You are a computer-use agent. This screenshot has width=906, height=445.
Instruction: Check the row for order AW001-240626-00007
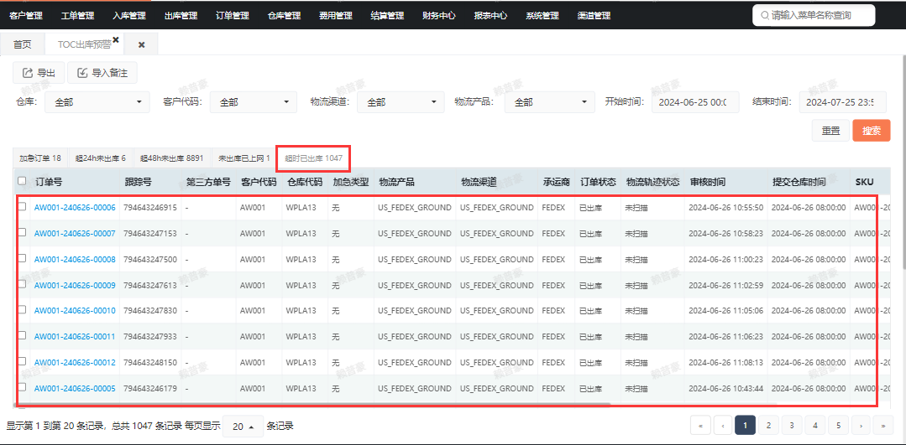pyautogui.click(x=22, y=232)
